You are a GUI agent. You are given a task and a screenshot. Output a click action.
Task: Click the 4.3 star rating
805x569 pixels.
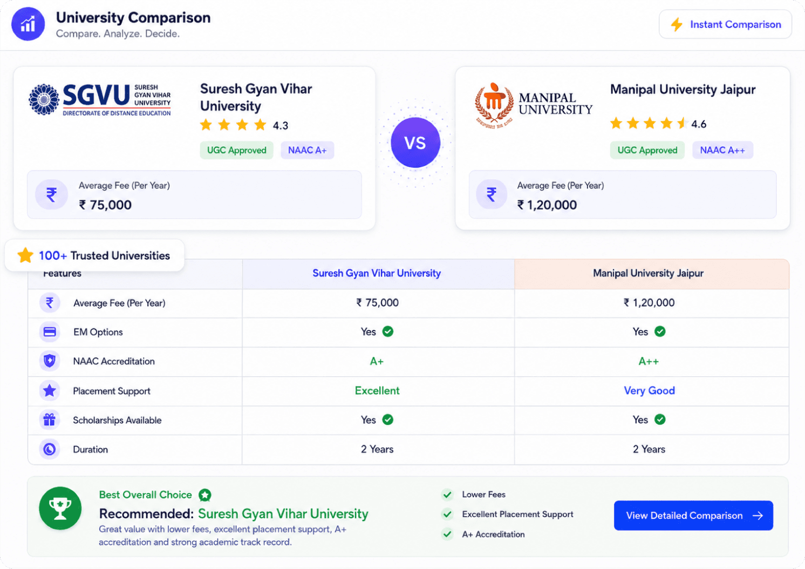point(244,125)
